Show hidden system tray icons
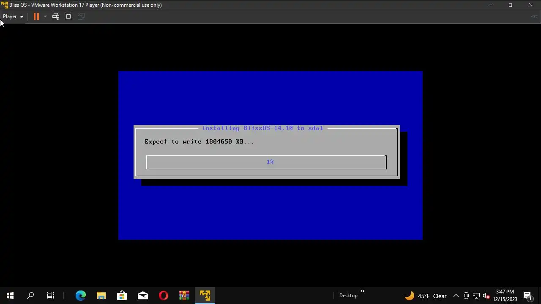 click(456, 296)
